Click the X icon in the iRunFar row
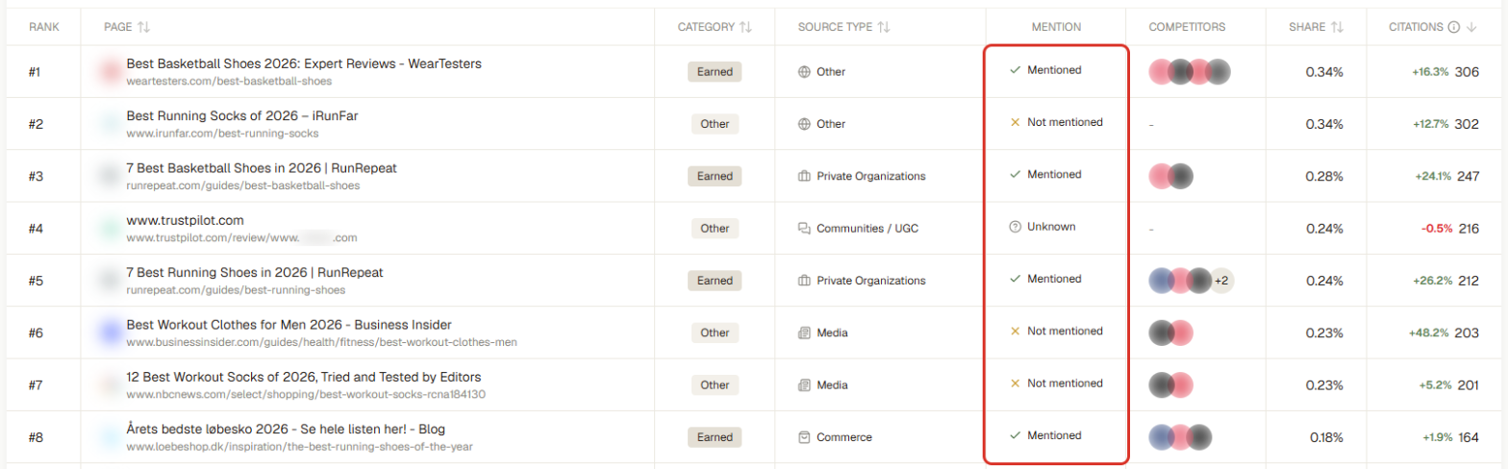The width and height of the screenshot is (1508, 469). pyautogui.click(x=1015, y=122)
